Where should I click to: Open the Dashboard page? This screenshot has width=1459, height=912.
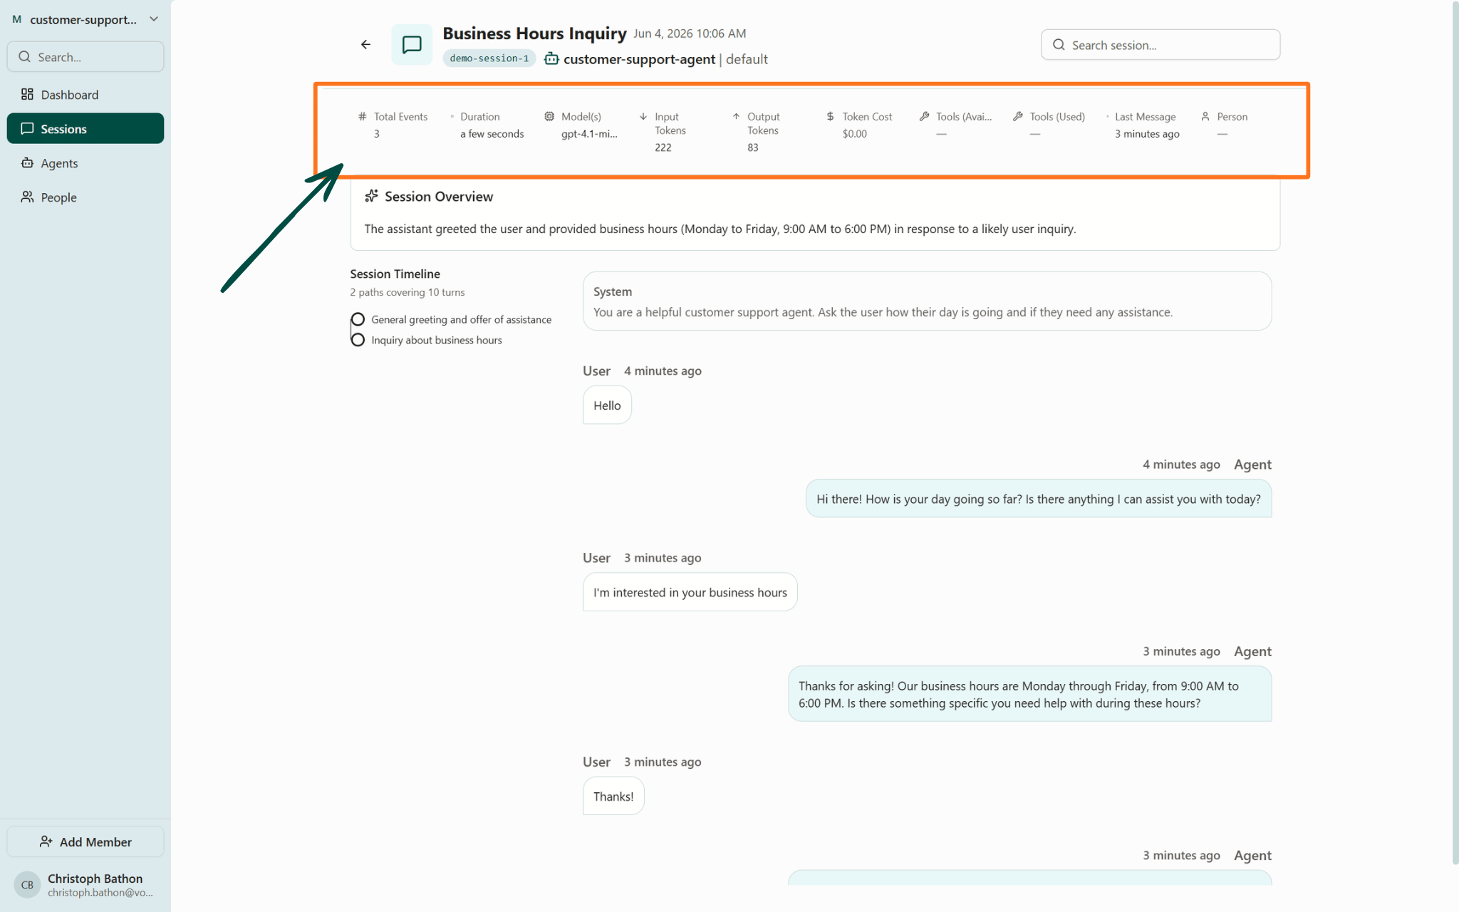(85, 94)
